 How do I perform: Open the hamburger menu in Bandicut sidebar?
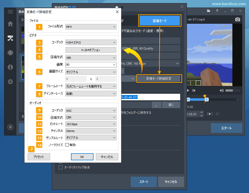[10, 12]
